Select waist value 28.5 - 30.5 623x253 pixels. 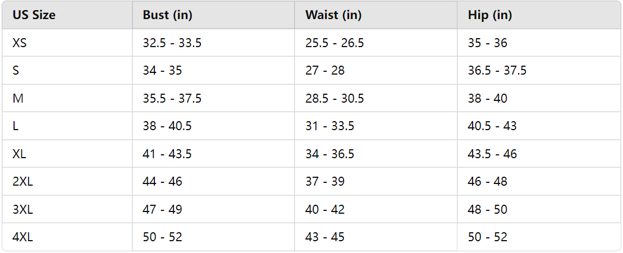pos(335,99)
